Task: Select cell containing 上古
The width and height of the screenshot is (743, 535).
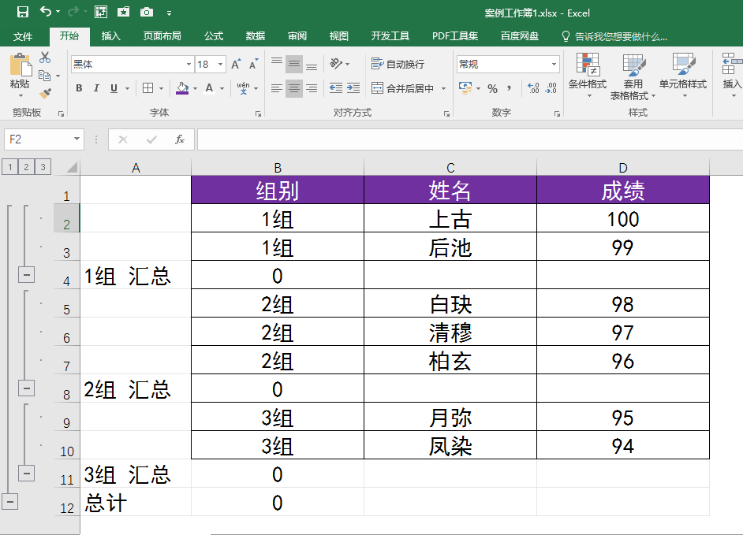Action: (x=450, y=218)
